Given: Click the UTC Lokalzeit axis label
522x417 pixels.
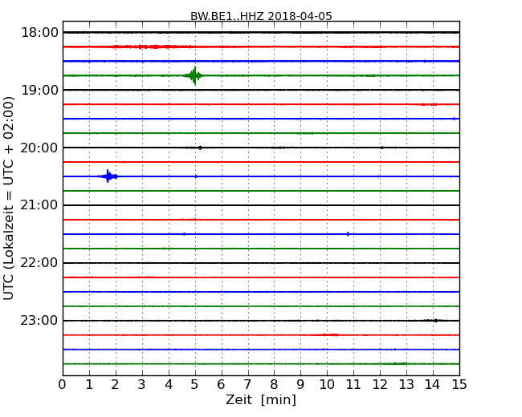Looking at the screenshot, I should [9, 198].
